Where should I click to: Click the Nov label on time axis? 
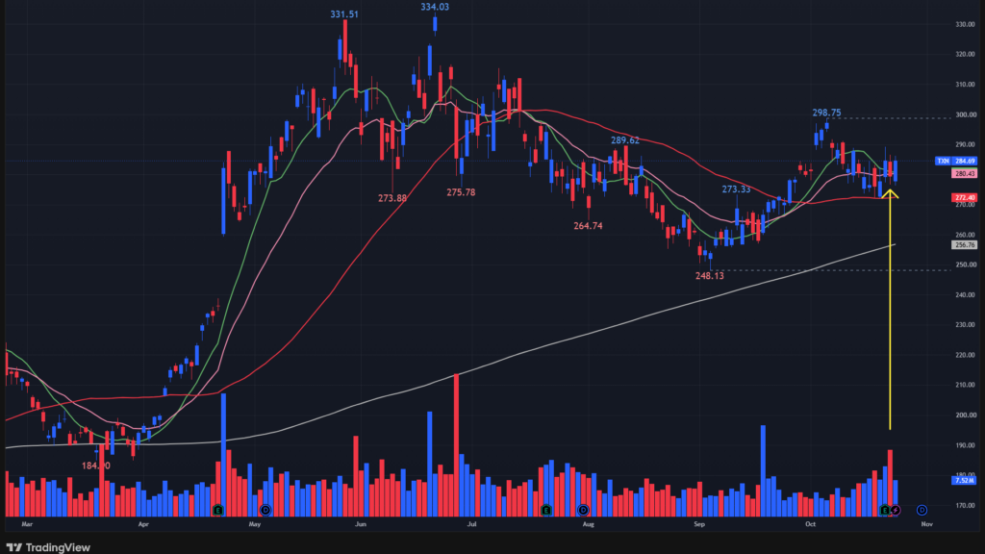[x=926, y=524]
